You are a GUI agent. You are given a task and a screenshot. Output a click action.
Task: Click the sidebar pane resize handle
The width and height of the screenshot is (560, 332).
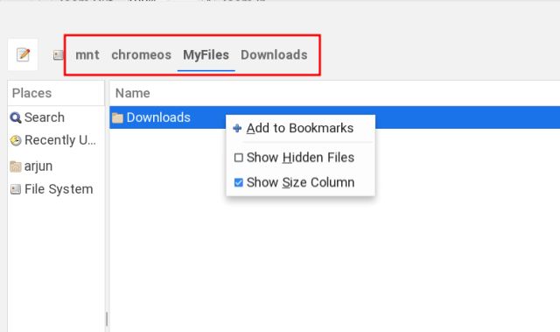click(x=107, y=319)
